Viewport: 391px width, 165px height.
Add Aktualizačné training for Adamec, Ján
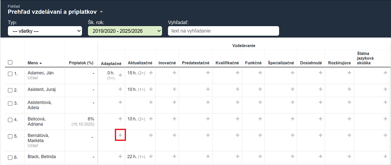pos(151,73)
